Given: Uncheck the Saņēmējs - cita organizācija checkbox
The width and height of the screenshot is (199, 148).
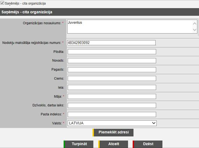Looking at the screenshot, I should point(3,4).
